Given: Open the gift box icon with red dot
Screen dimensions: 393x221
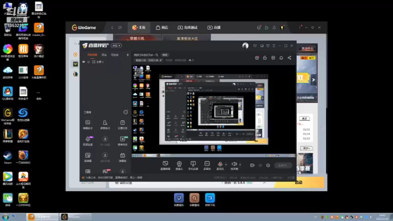Looking at the screenshot, I should 257,58.
